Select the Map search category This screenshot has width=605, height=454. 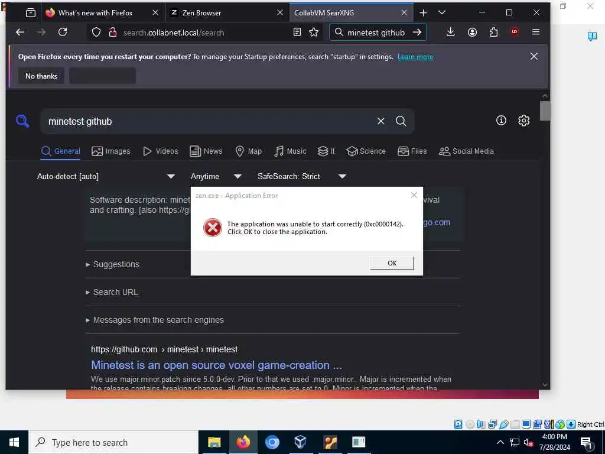pos(249,151)
